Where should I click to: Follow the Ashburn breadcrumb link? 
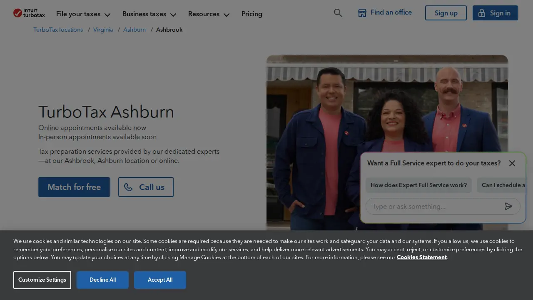point(134,30)
